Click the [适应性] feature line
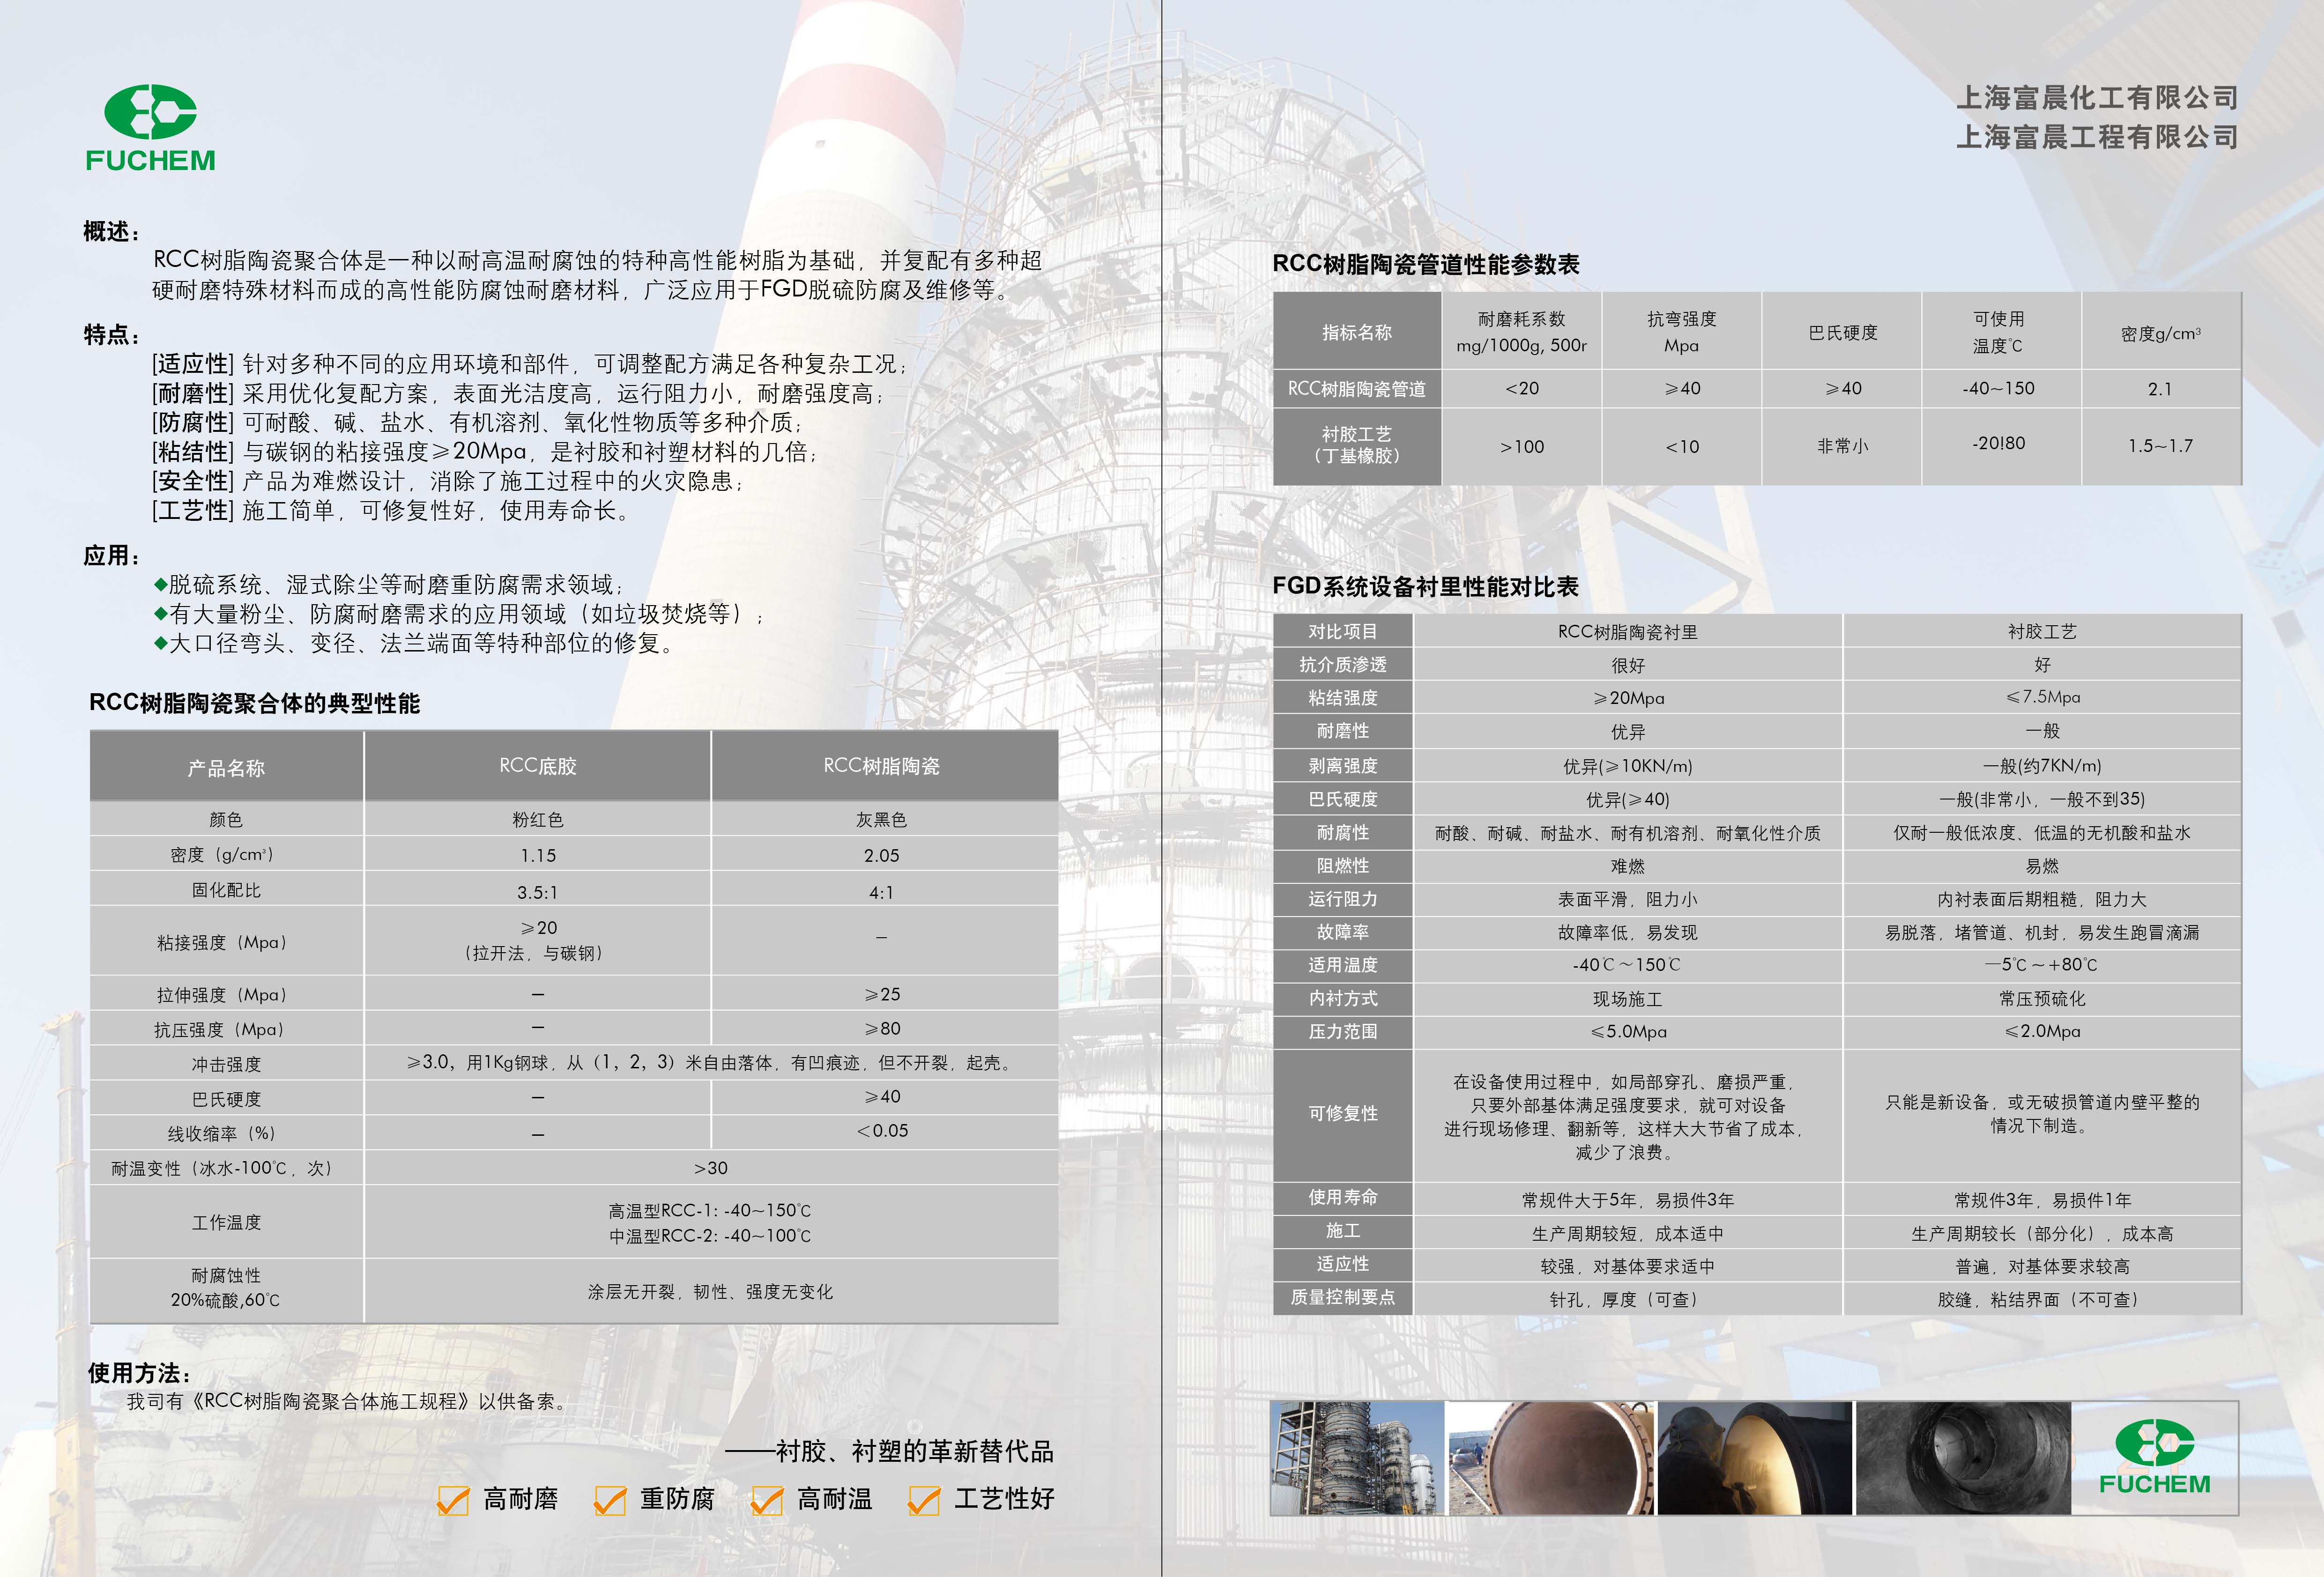 point(530,364)
